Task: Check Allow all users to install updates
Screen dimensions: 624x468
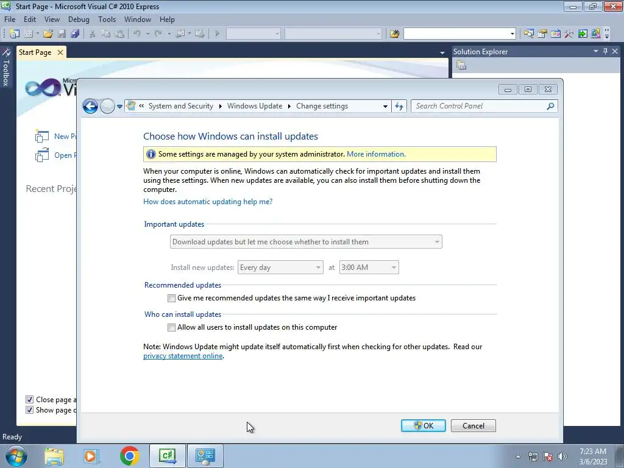Action: pyautogui.click(x=171, y=327)
